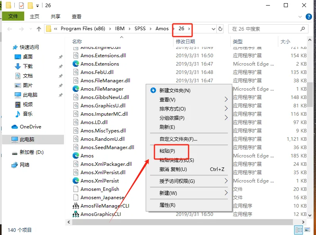Click the Amos breadcrumb segment

[x=162, y=29]
